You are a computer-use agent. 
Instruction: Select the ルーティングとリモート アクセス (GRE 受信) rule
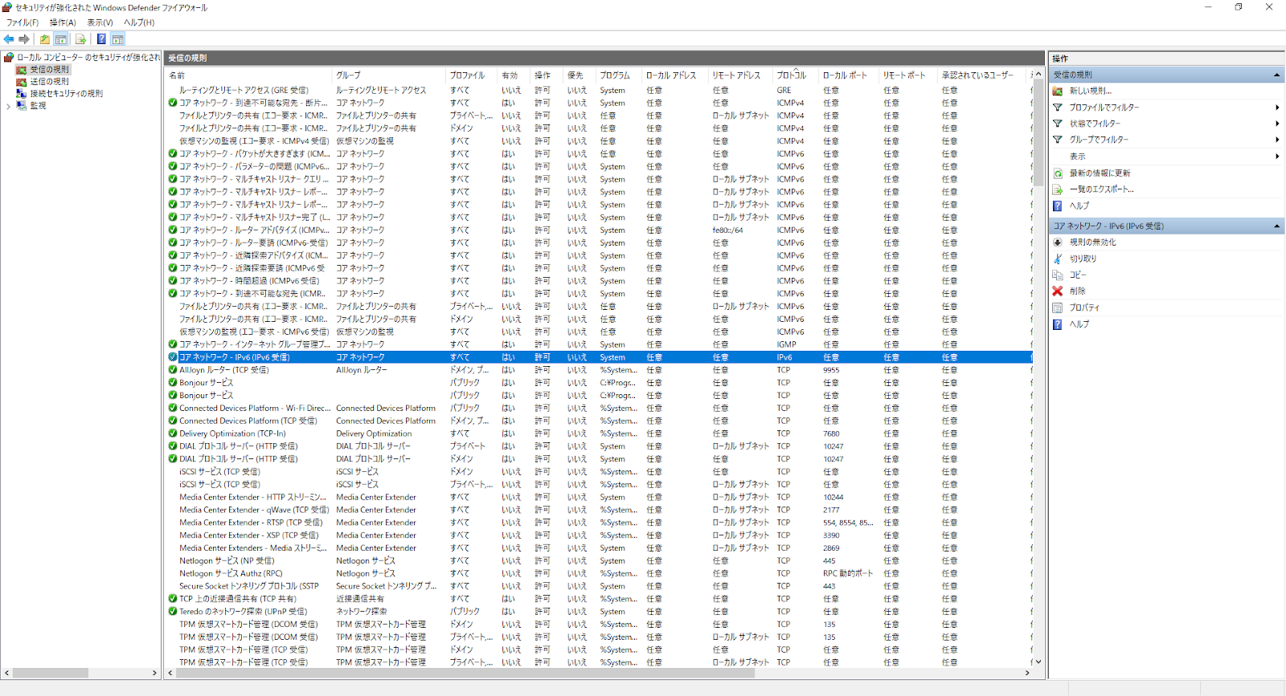point(244,90)
